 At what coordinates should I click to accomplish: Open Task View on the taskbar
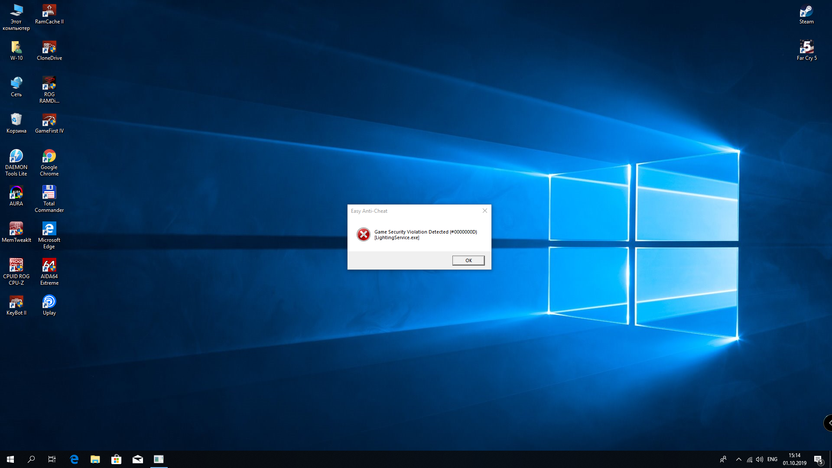click(x=52, y=459)
